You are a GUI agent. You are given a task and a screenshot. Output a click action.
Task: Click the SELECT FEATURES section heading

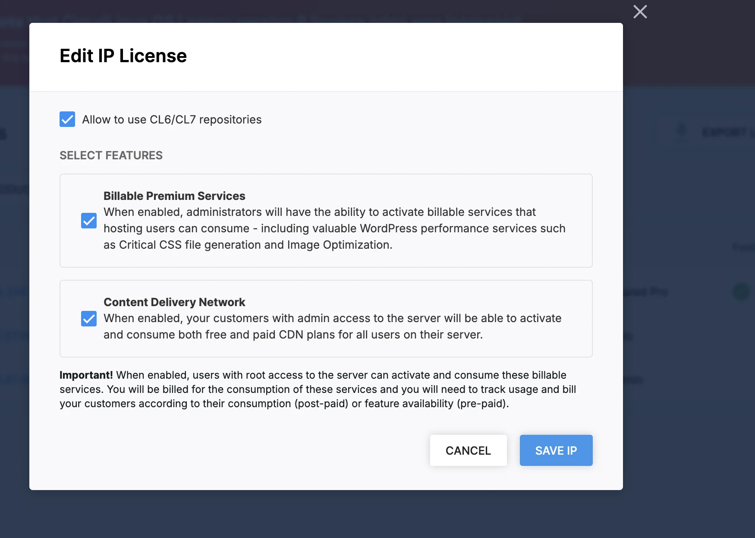[110, 155]
